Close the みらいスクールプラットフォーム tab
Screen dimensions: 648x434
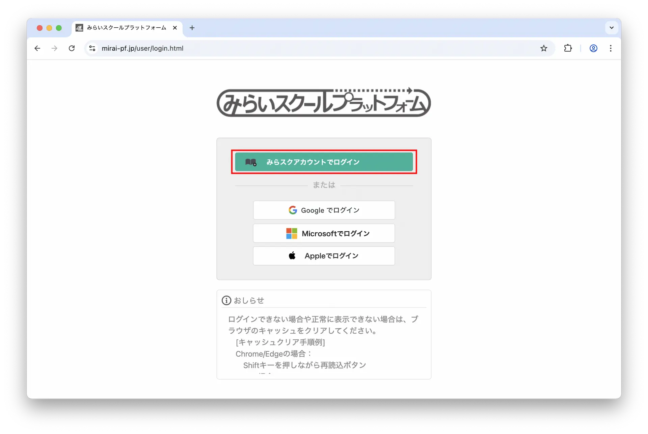pos(175,28)
